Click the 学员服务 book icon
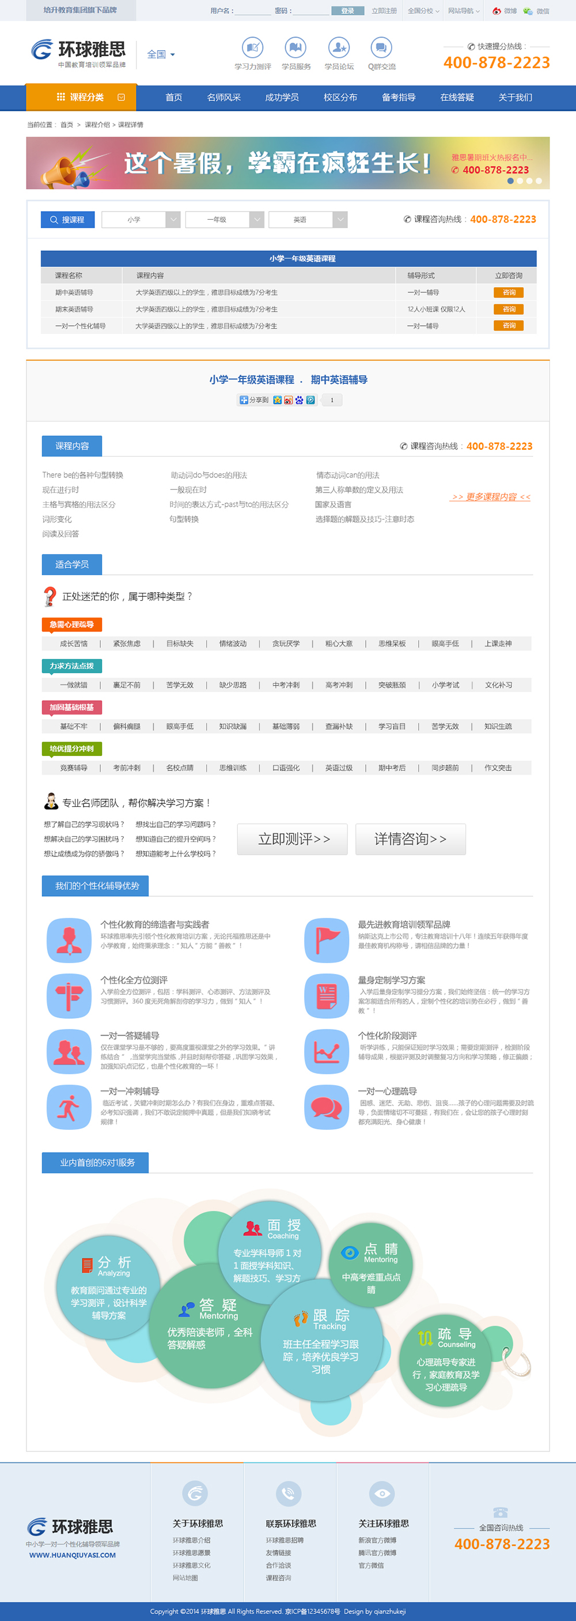This screenshot has width=576, height=1621. 295,48
